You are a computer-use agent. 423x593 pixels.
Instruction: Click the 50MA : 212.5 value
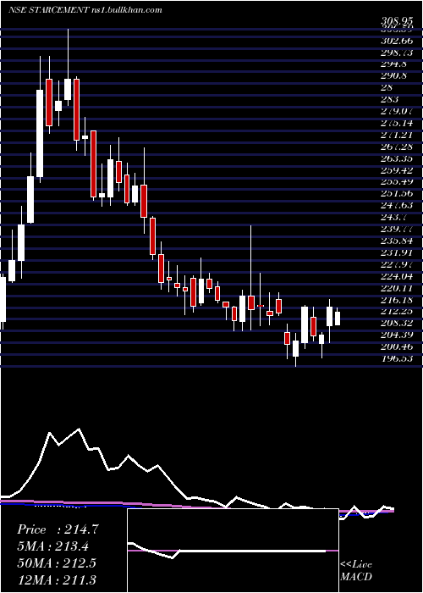(57, 563)
